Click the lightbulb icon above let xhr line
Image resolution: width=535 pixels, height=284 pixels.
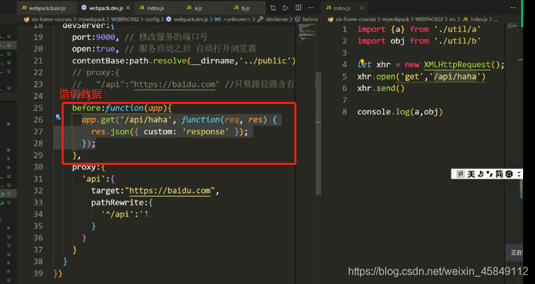click(363, 62)
